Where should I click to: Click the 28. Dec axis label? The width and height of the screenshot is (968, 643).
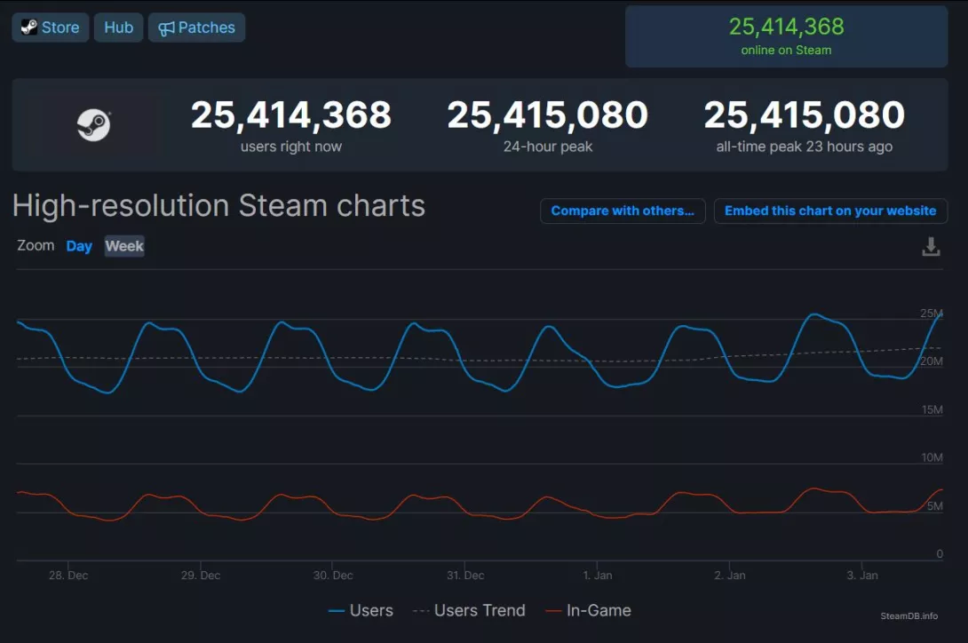coord(68,576)
